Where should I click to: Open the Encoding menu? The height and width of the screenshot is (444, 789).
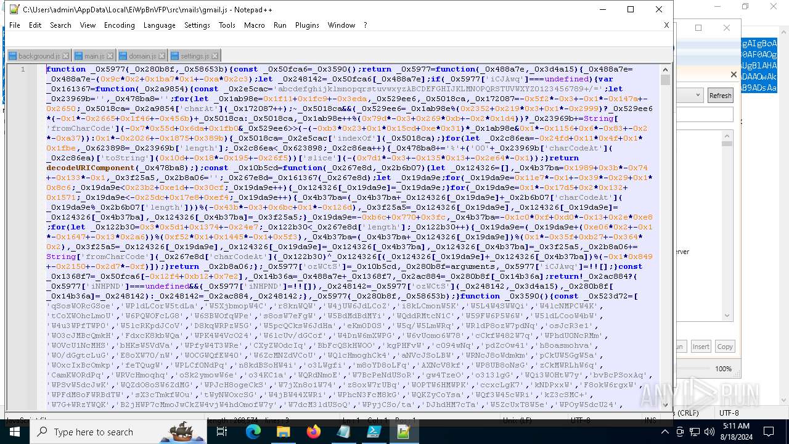pyautogui.click(x=119, y=25)
